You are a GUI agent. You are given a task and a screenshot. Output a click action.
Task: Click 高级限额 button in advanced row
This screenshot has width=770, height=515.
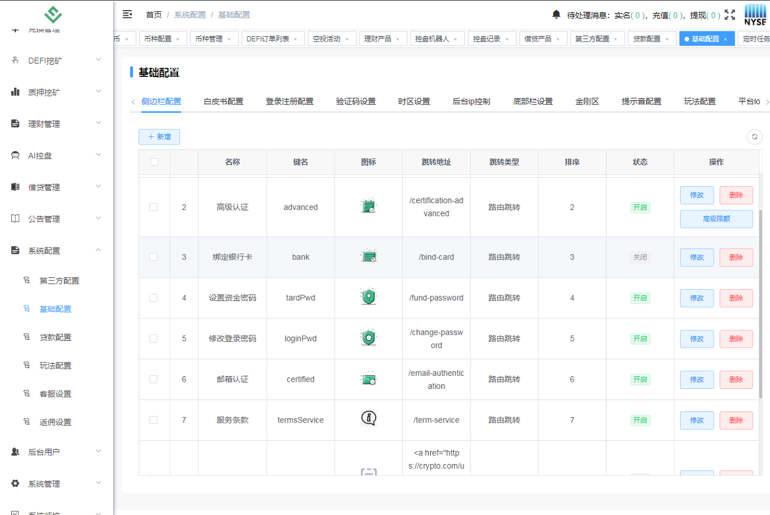[x=716, y=219]
